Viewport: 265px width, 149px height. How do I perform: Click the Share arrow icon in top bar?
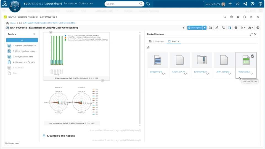[238, 4]
